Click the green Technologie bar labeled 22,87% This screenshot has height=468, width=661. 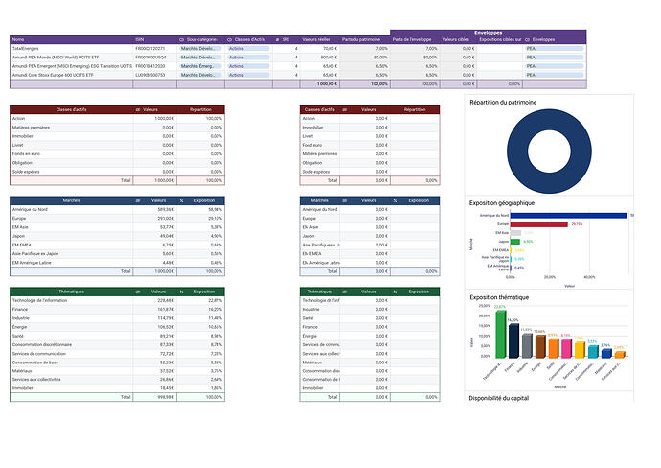[500, 335]
